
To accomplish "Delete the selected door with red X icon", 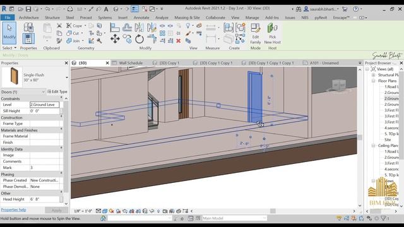I will point(178,40).
